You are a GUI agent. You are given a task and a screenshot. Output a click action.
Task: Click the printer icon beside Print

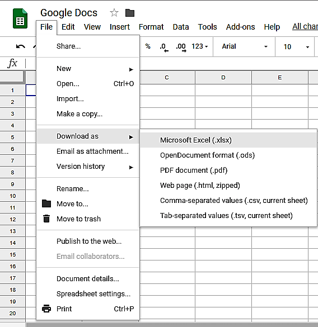[46, 309]
